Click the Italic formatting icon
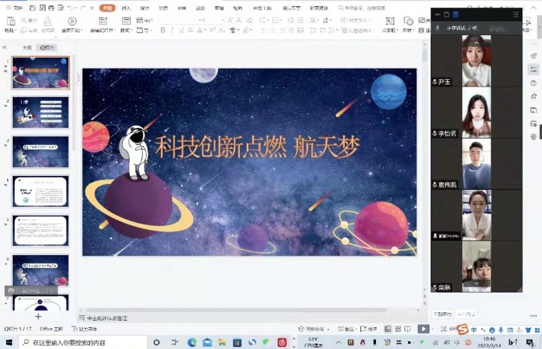This screenshot has height=349, width=542. [x=172, y=30]
